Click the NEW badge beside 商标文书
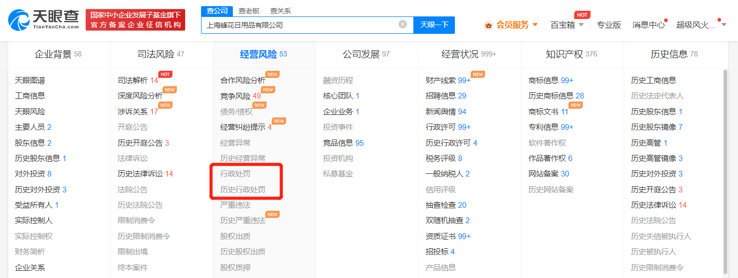This screenshot has width=738, height=278. coord(575,105)
